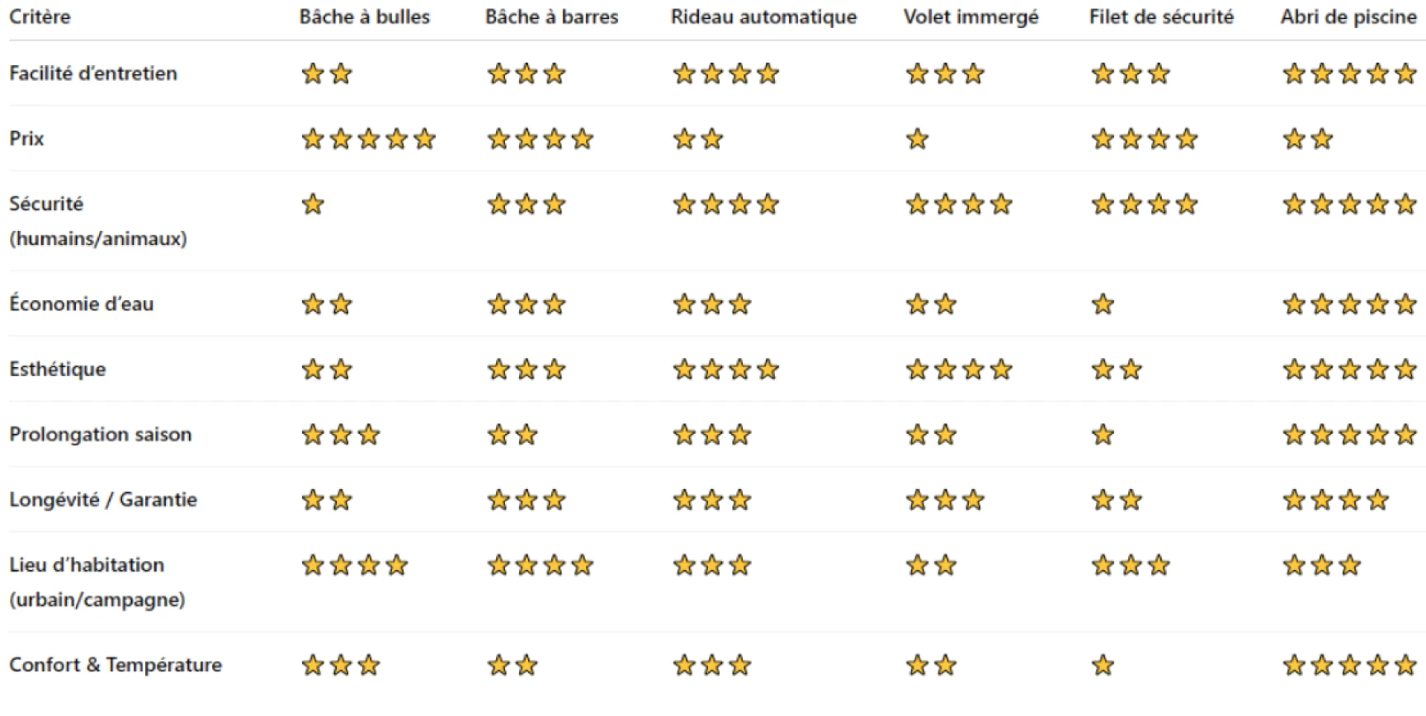Click the "Abri de piscine" column header
This screenshot has height=716, width=1426.
tap(1348, 16)
